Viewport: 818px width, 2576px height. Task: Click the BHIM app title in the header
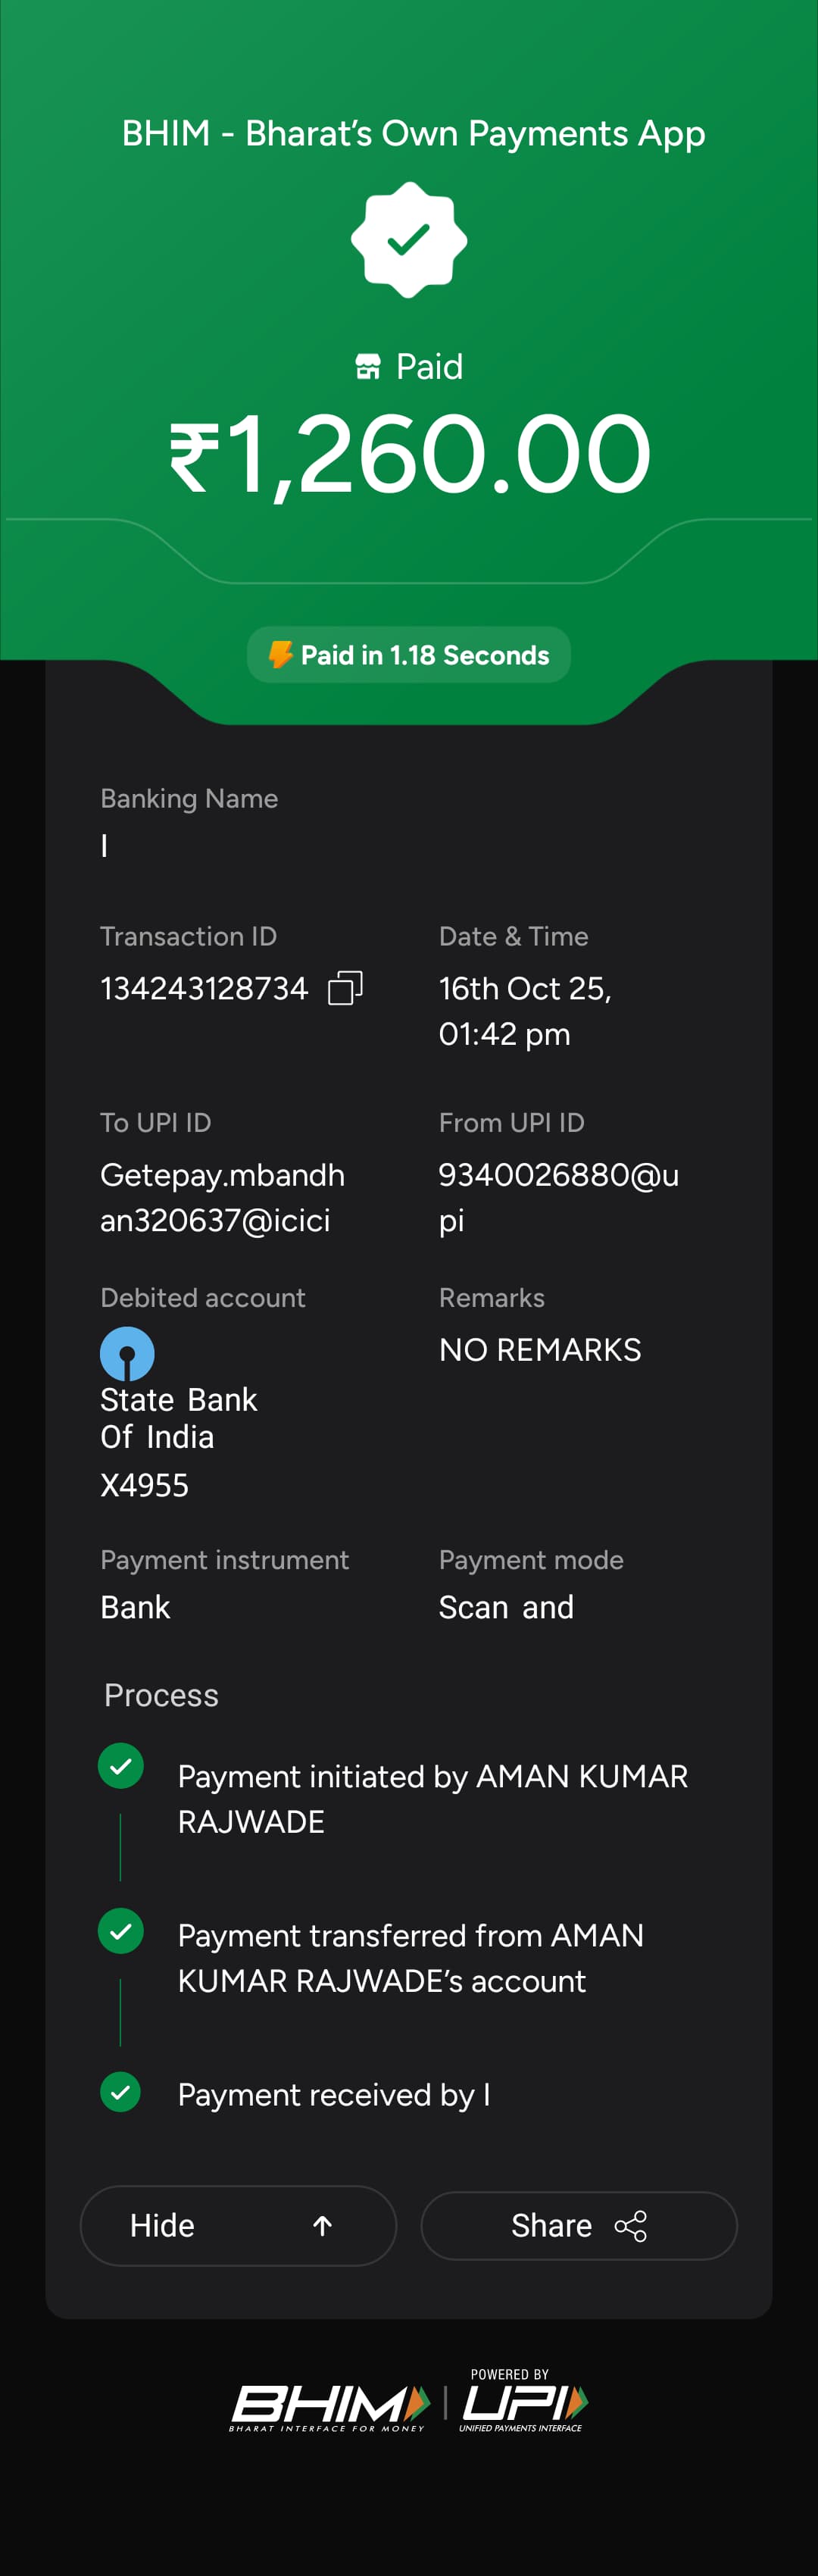tap(413, 133)
